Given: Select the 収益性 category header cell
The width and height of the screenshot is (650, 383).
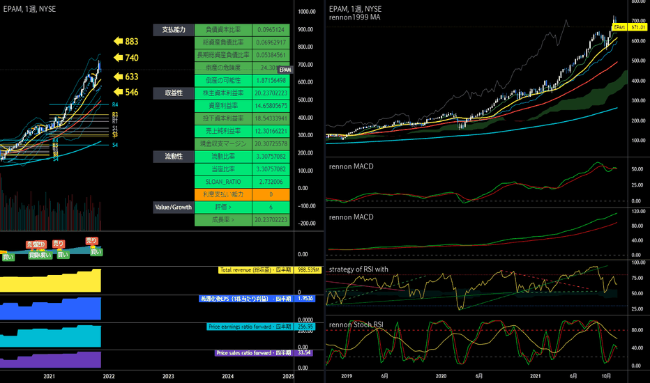Looking at the screenshot, I should click(x=174, y=93).
